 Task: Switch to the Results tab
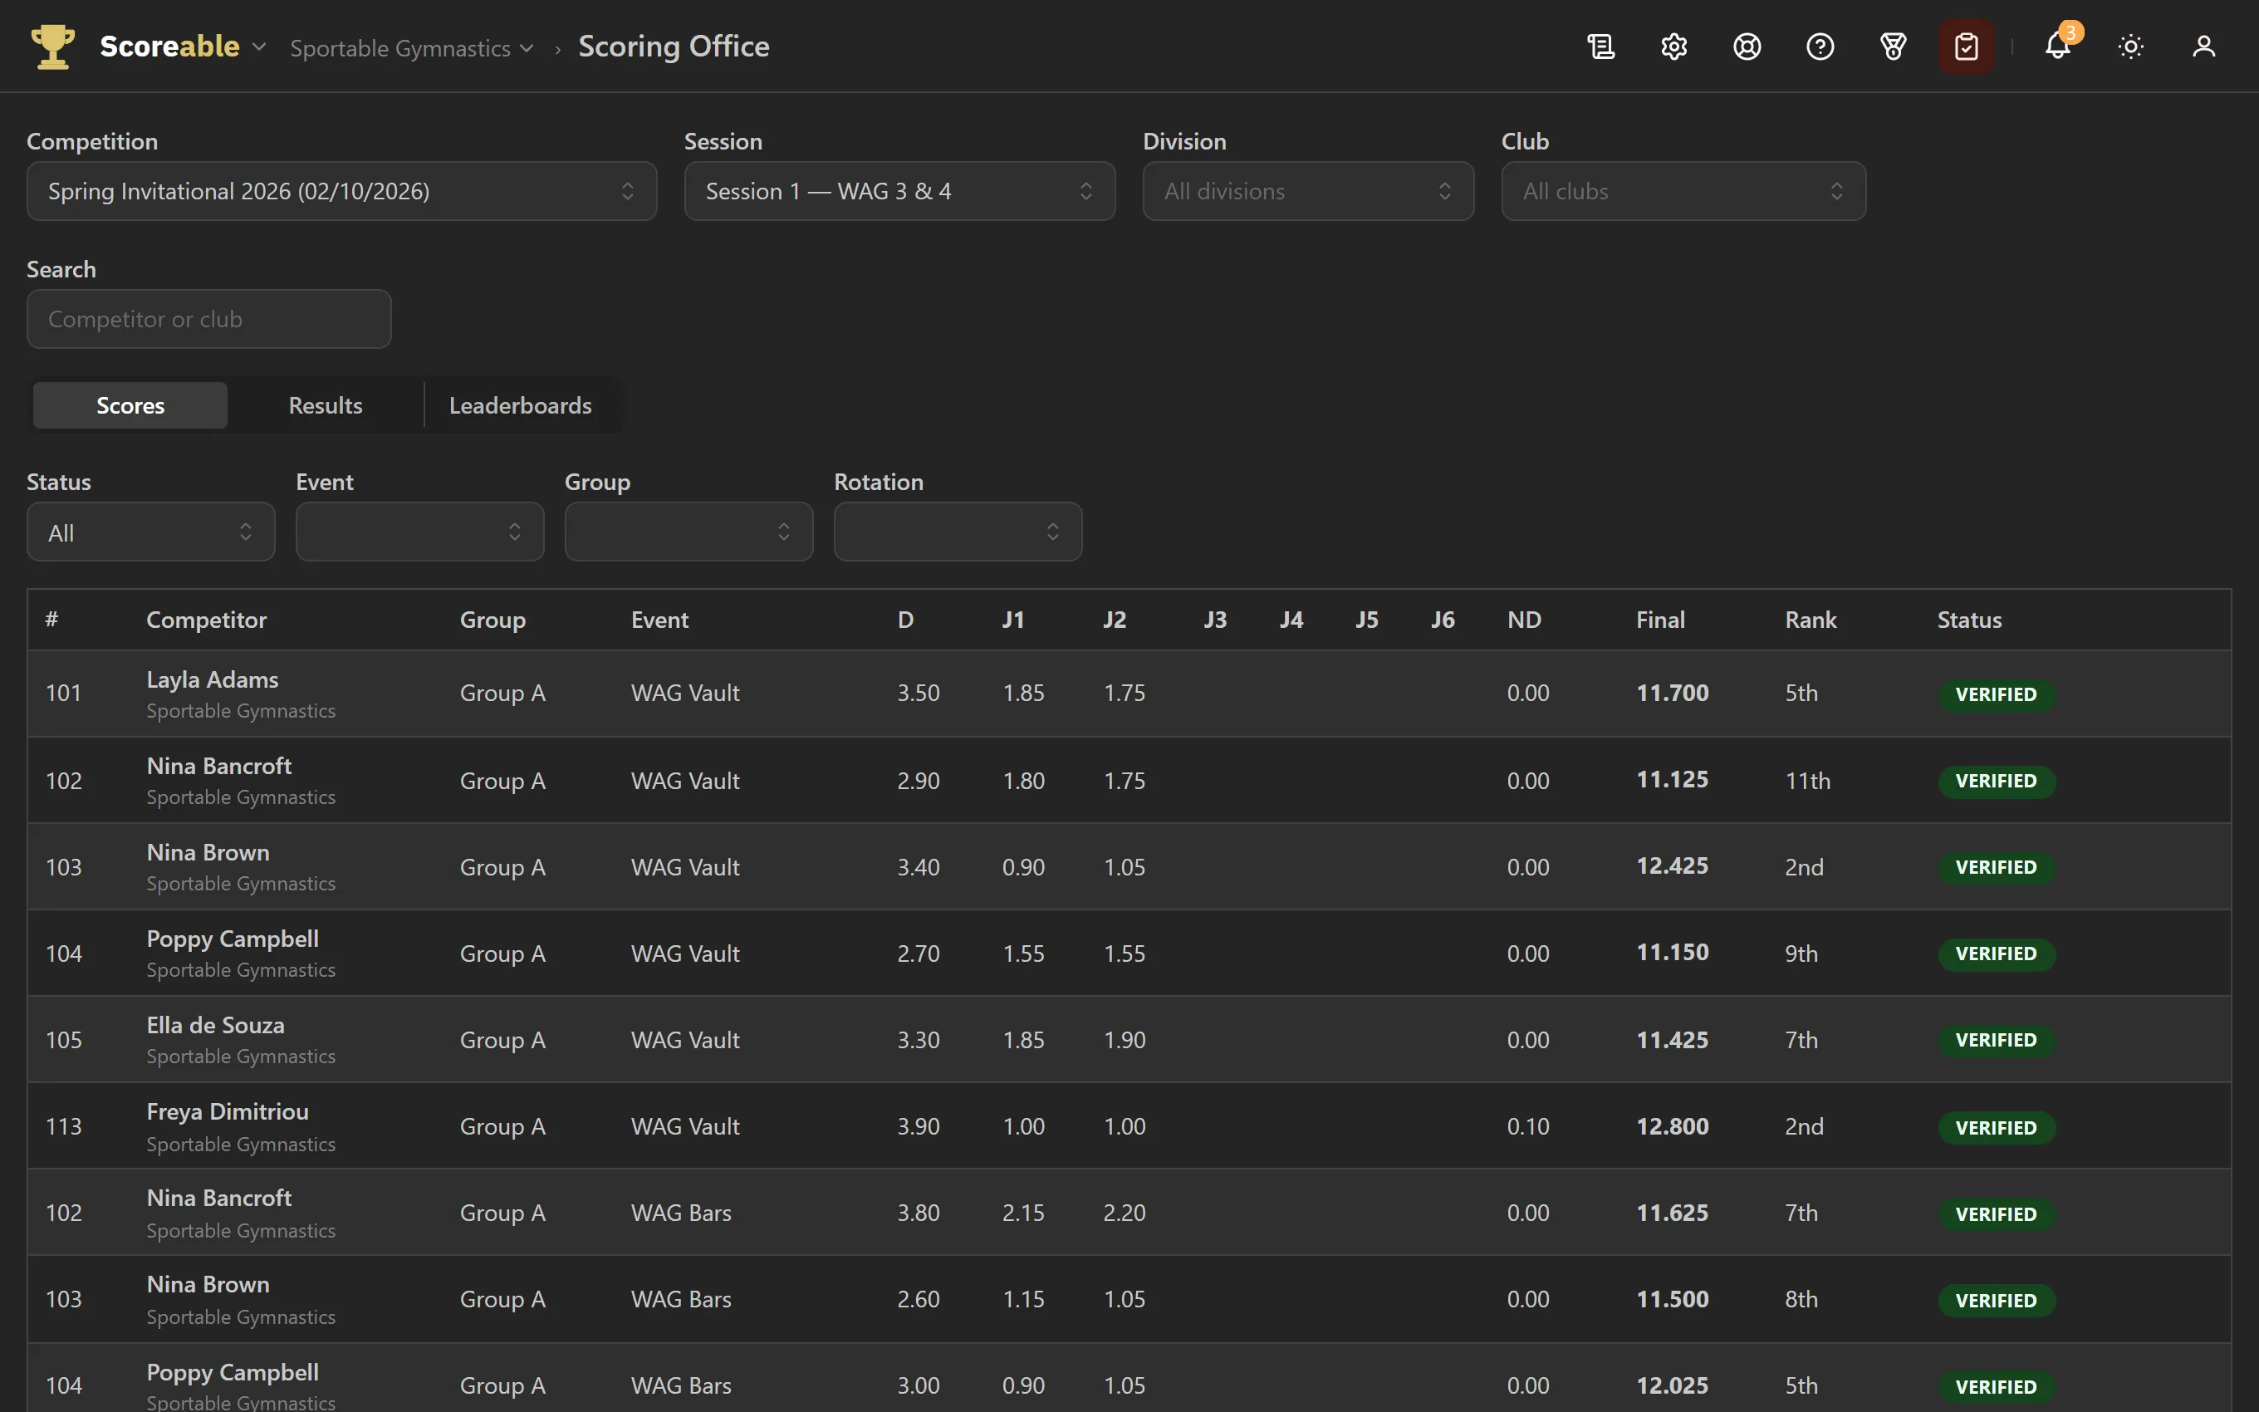point(325,404)
